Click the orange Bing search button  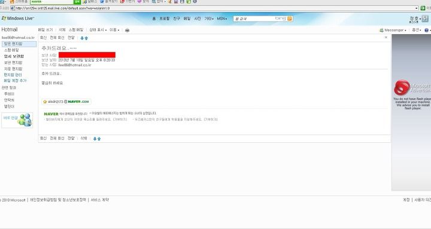click(x=290, y=19)
